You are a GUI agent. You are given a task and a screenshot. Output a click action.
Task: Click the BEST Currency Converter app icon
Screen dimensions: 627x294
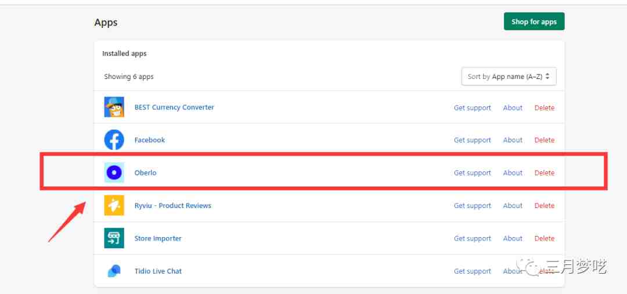tap(114, 107)
